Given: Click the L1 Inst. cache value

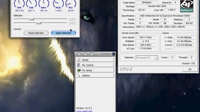Looking at the screenshot, I should [184, 41].
